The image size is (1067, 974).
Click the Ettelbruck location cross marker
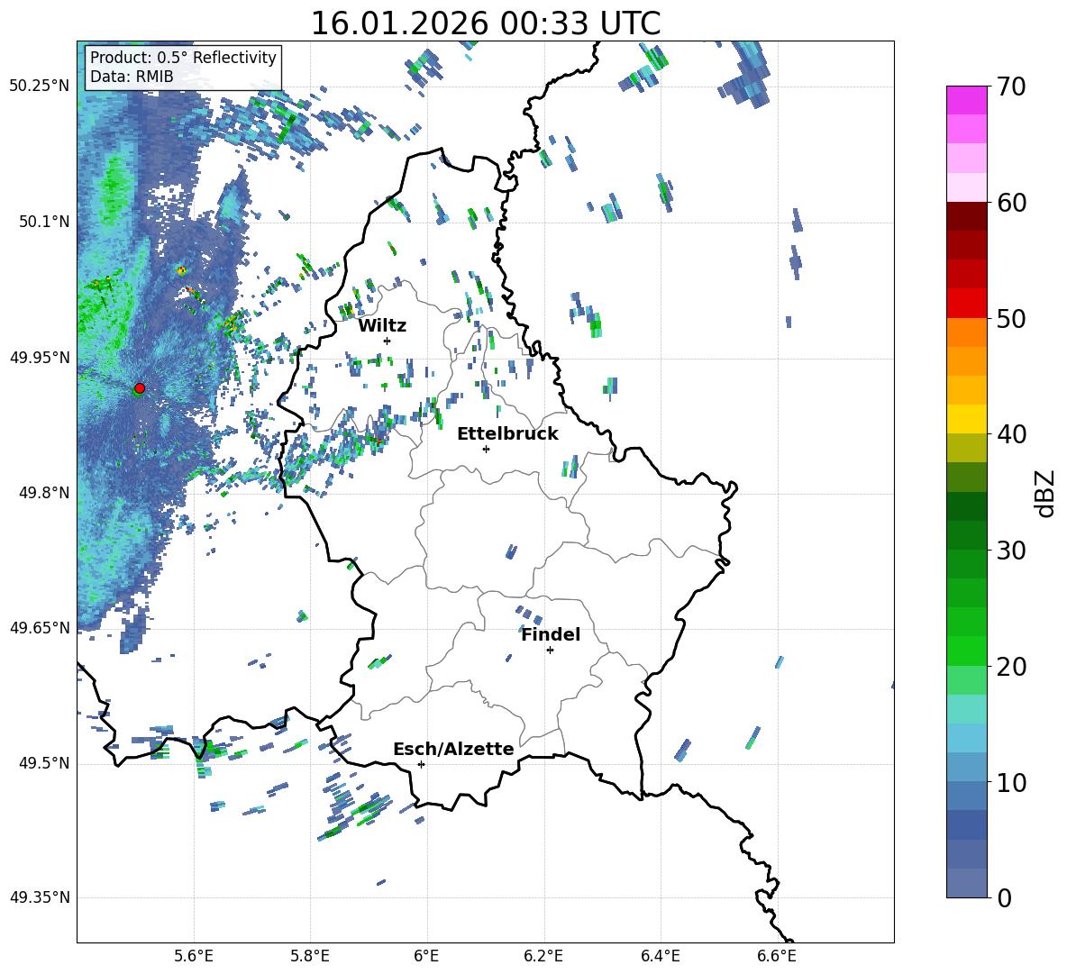click(x=486, y=449)
